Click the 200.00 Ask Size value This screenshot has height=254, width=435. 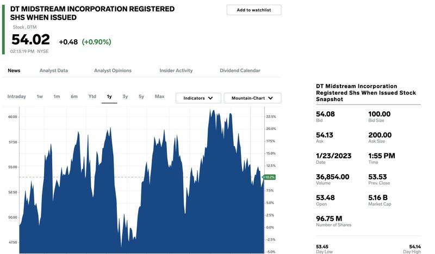point(380,135)
